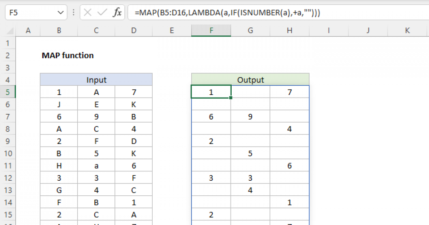Click the Cancel X icon in formula bar
Screen dimensions: 429x225
[88, 13]
